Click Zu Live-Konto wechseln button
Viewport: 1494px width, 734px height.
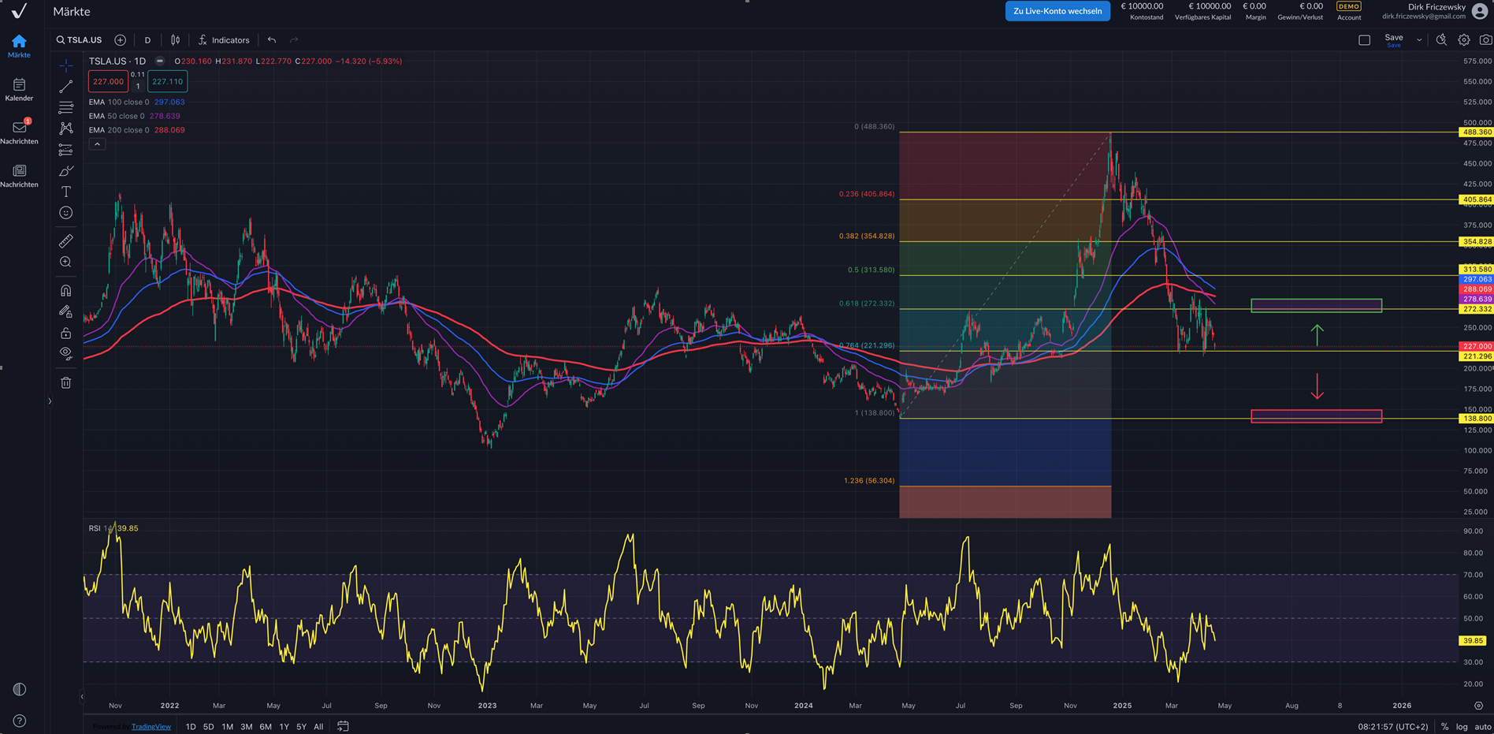(x=1057, y=11)
